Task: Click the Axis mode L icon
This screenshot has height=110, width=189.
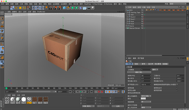Action: pos(2,44)
